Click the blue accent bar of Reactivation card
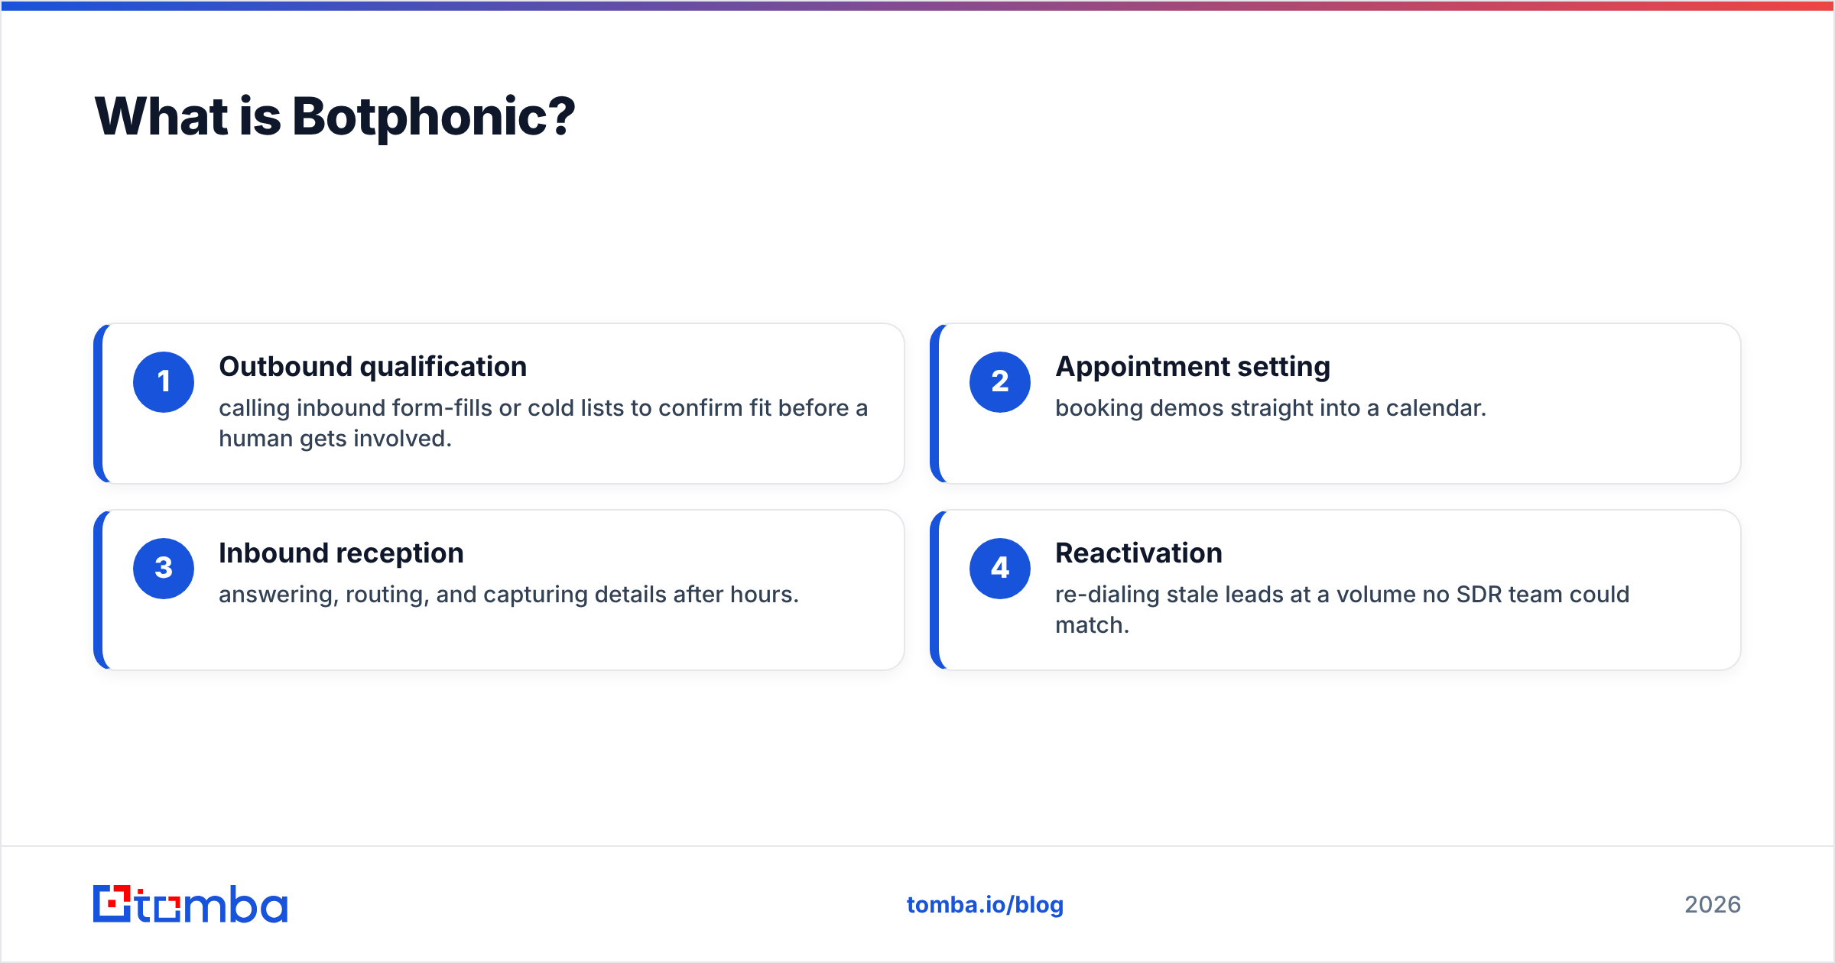 coord(934,590)
